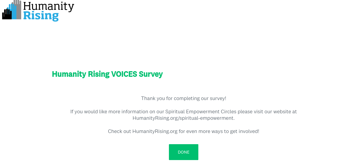Click the "Spiritual Empowerment Circles" phrase

pyautogui.click(x=201, y=112)
